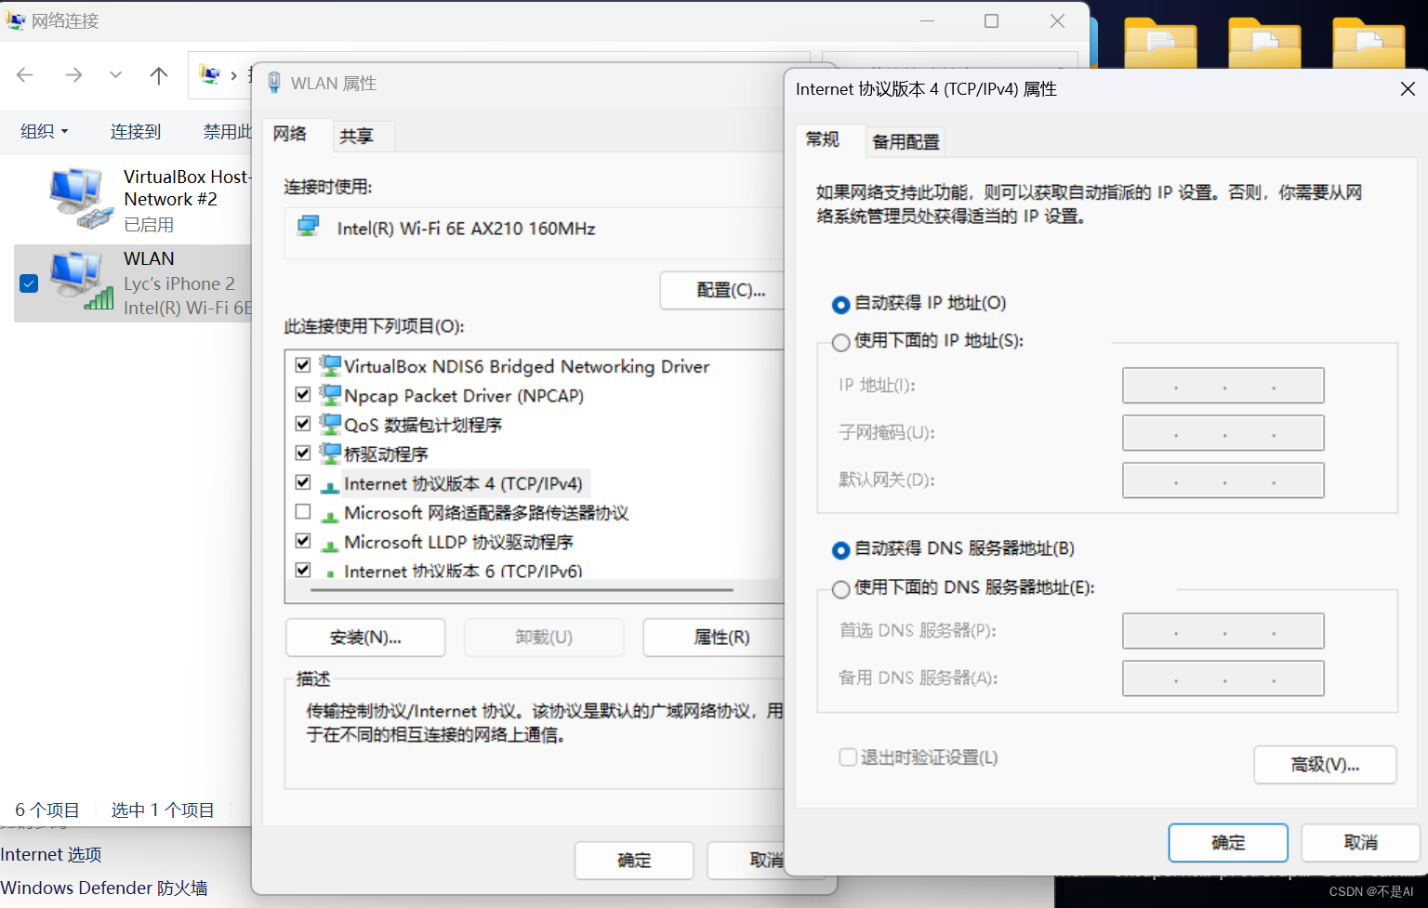Click the VirtualBox NDIS6 Bridged driver icon
The image size is (1428, 908).
[x=330, y=365]
